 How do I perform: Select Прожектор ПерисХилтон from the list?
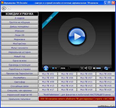(x=20, y=73)
